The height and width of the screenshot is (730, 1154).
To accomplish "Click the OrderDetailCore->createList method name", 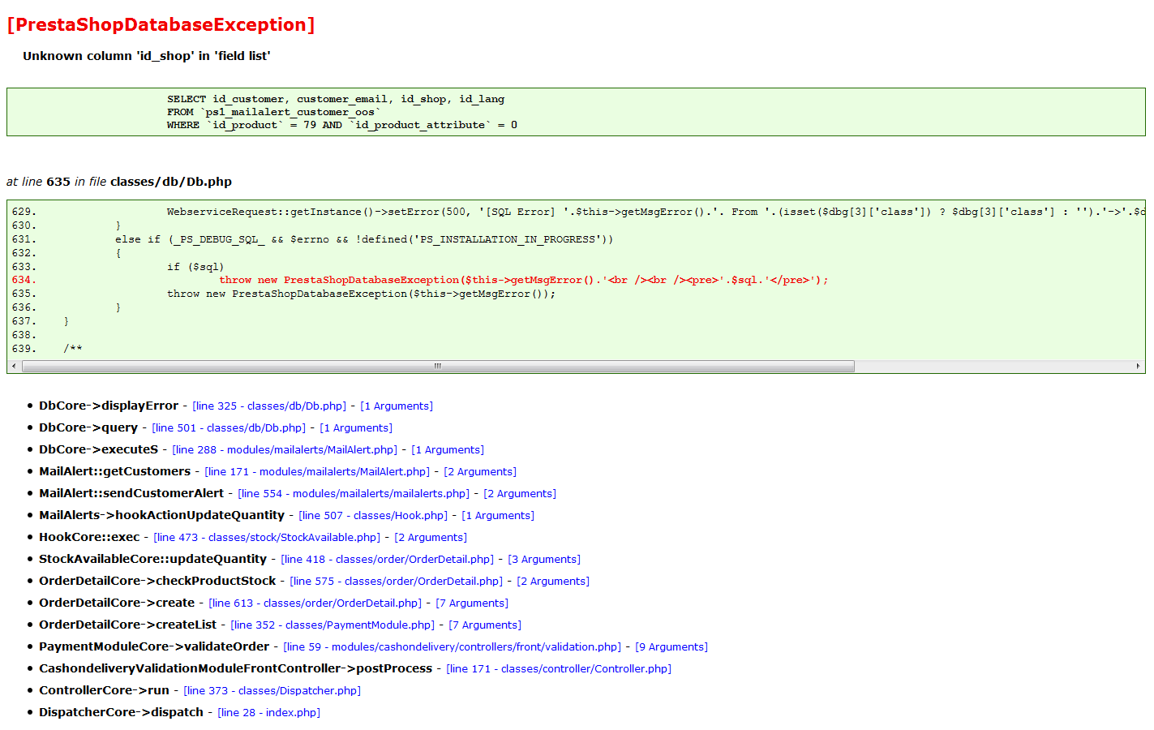I will pyautogui.click(x=128, y=625).
